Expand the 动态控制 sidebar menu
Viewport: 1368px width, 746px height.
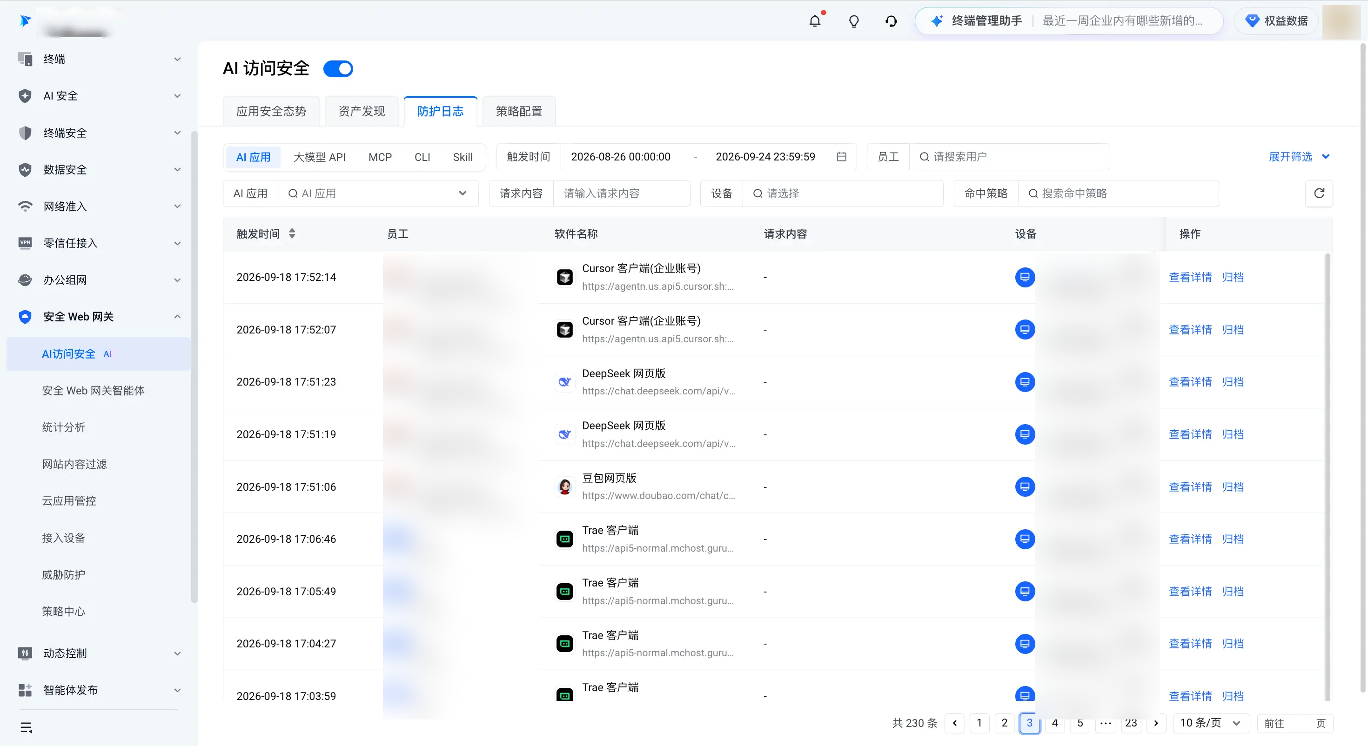[99, 653]
